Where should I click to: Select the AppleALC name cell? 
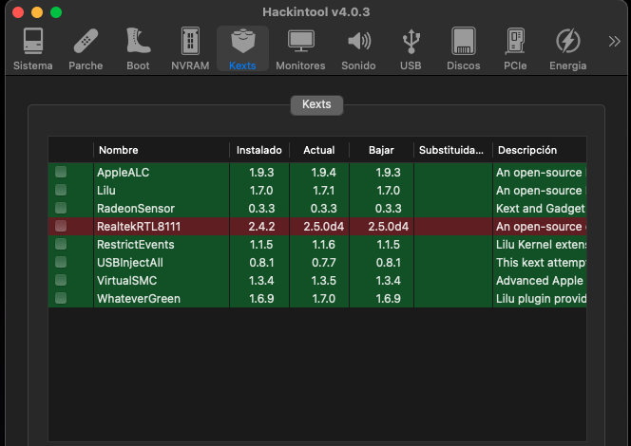pyautogui.click(x=162, y=173)
